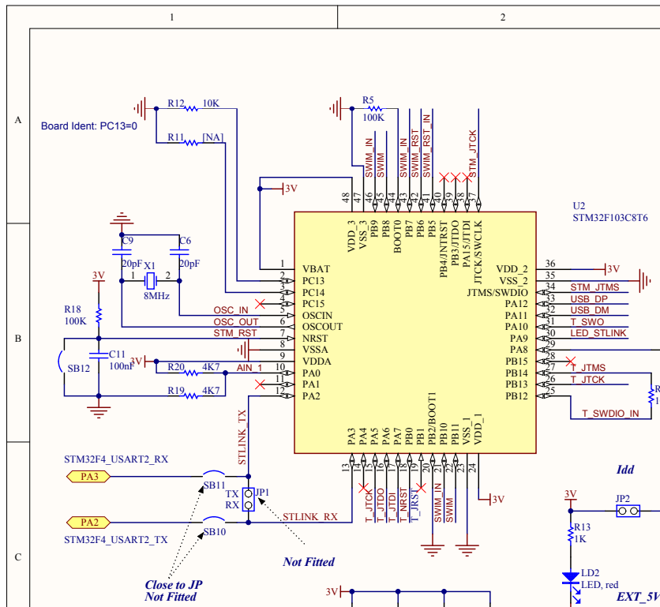
Task: Click the R5 100K resistor symbol
Action: click(x=373, y=109)
